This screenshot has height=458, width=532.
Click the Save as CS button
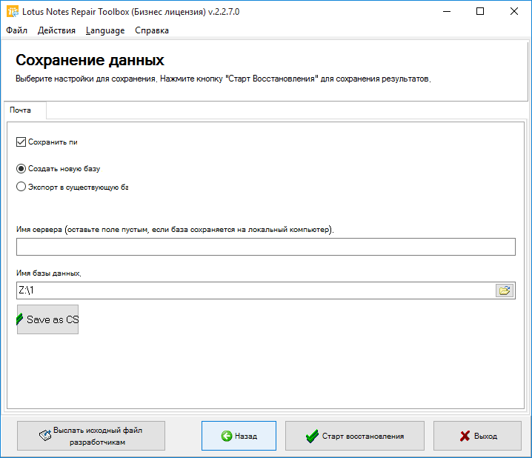[48, 319]
